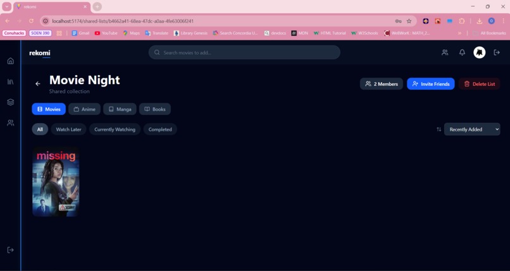The width and height of the screenshot is (510, 271).
Task: Expand the tab search dropdown
Action: (x=7, y=6)
